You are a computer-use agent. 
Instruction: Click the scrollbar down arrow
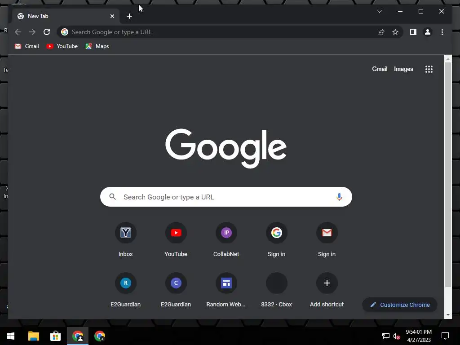[448, 315]
